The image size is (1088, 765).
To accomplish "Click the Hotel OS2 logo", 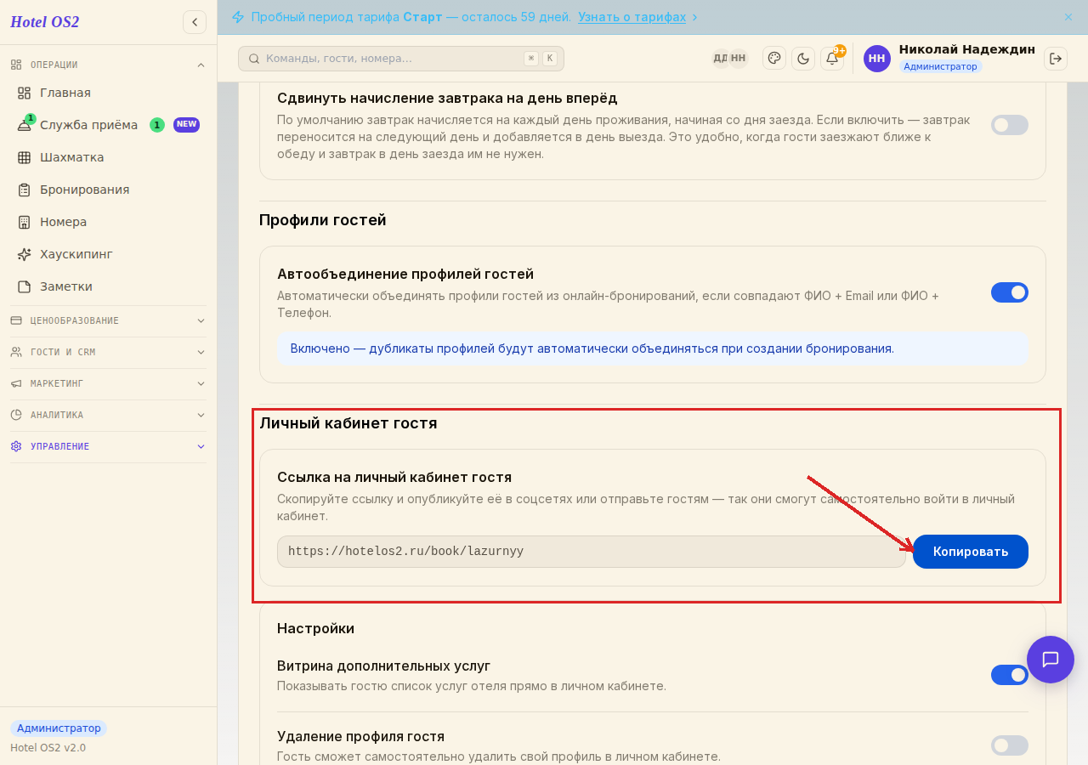I will tap(44, 22).
